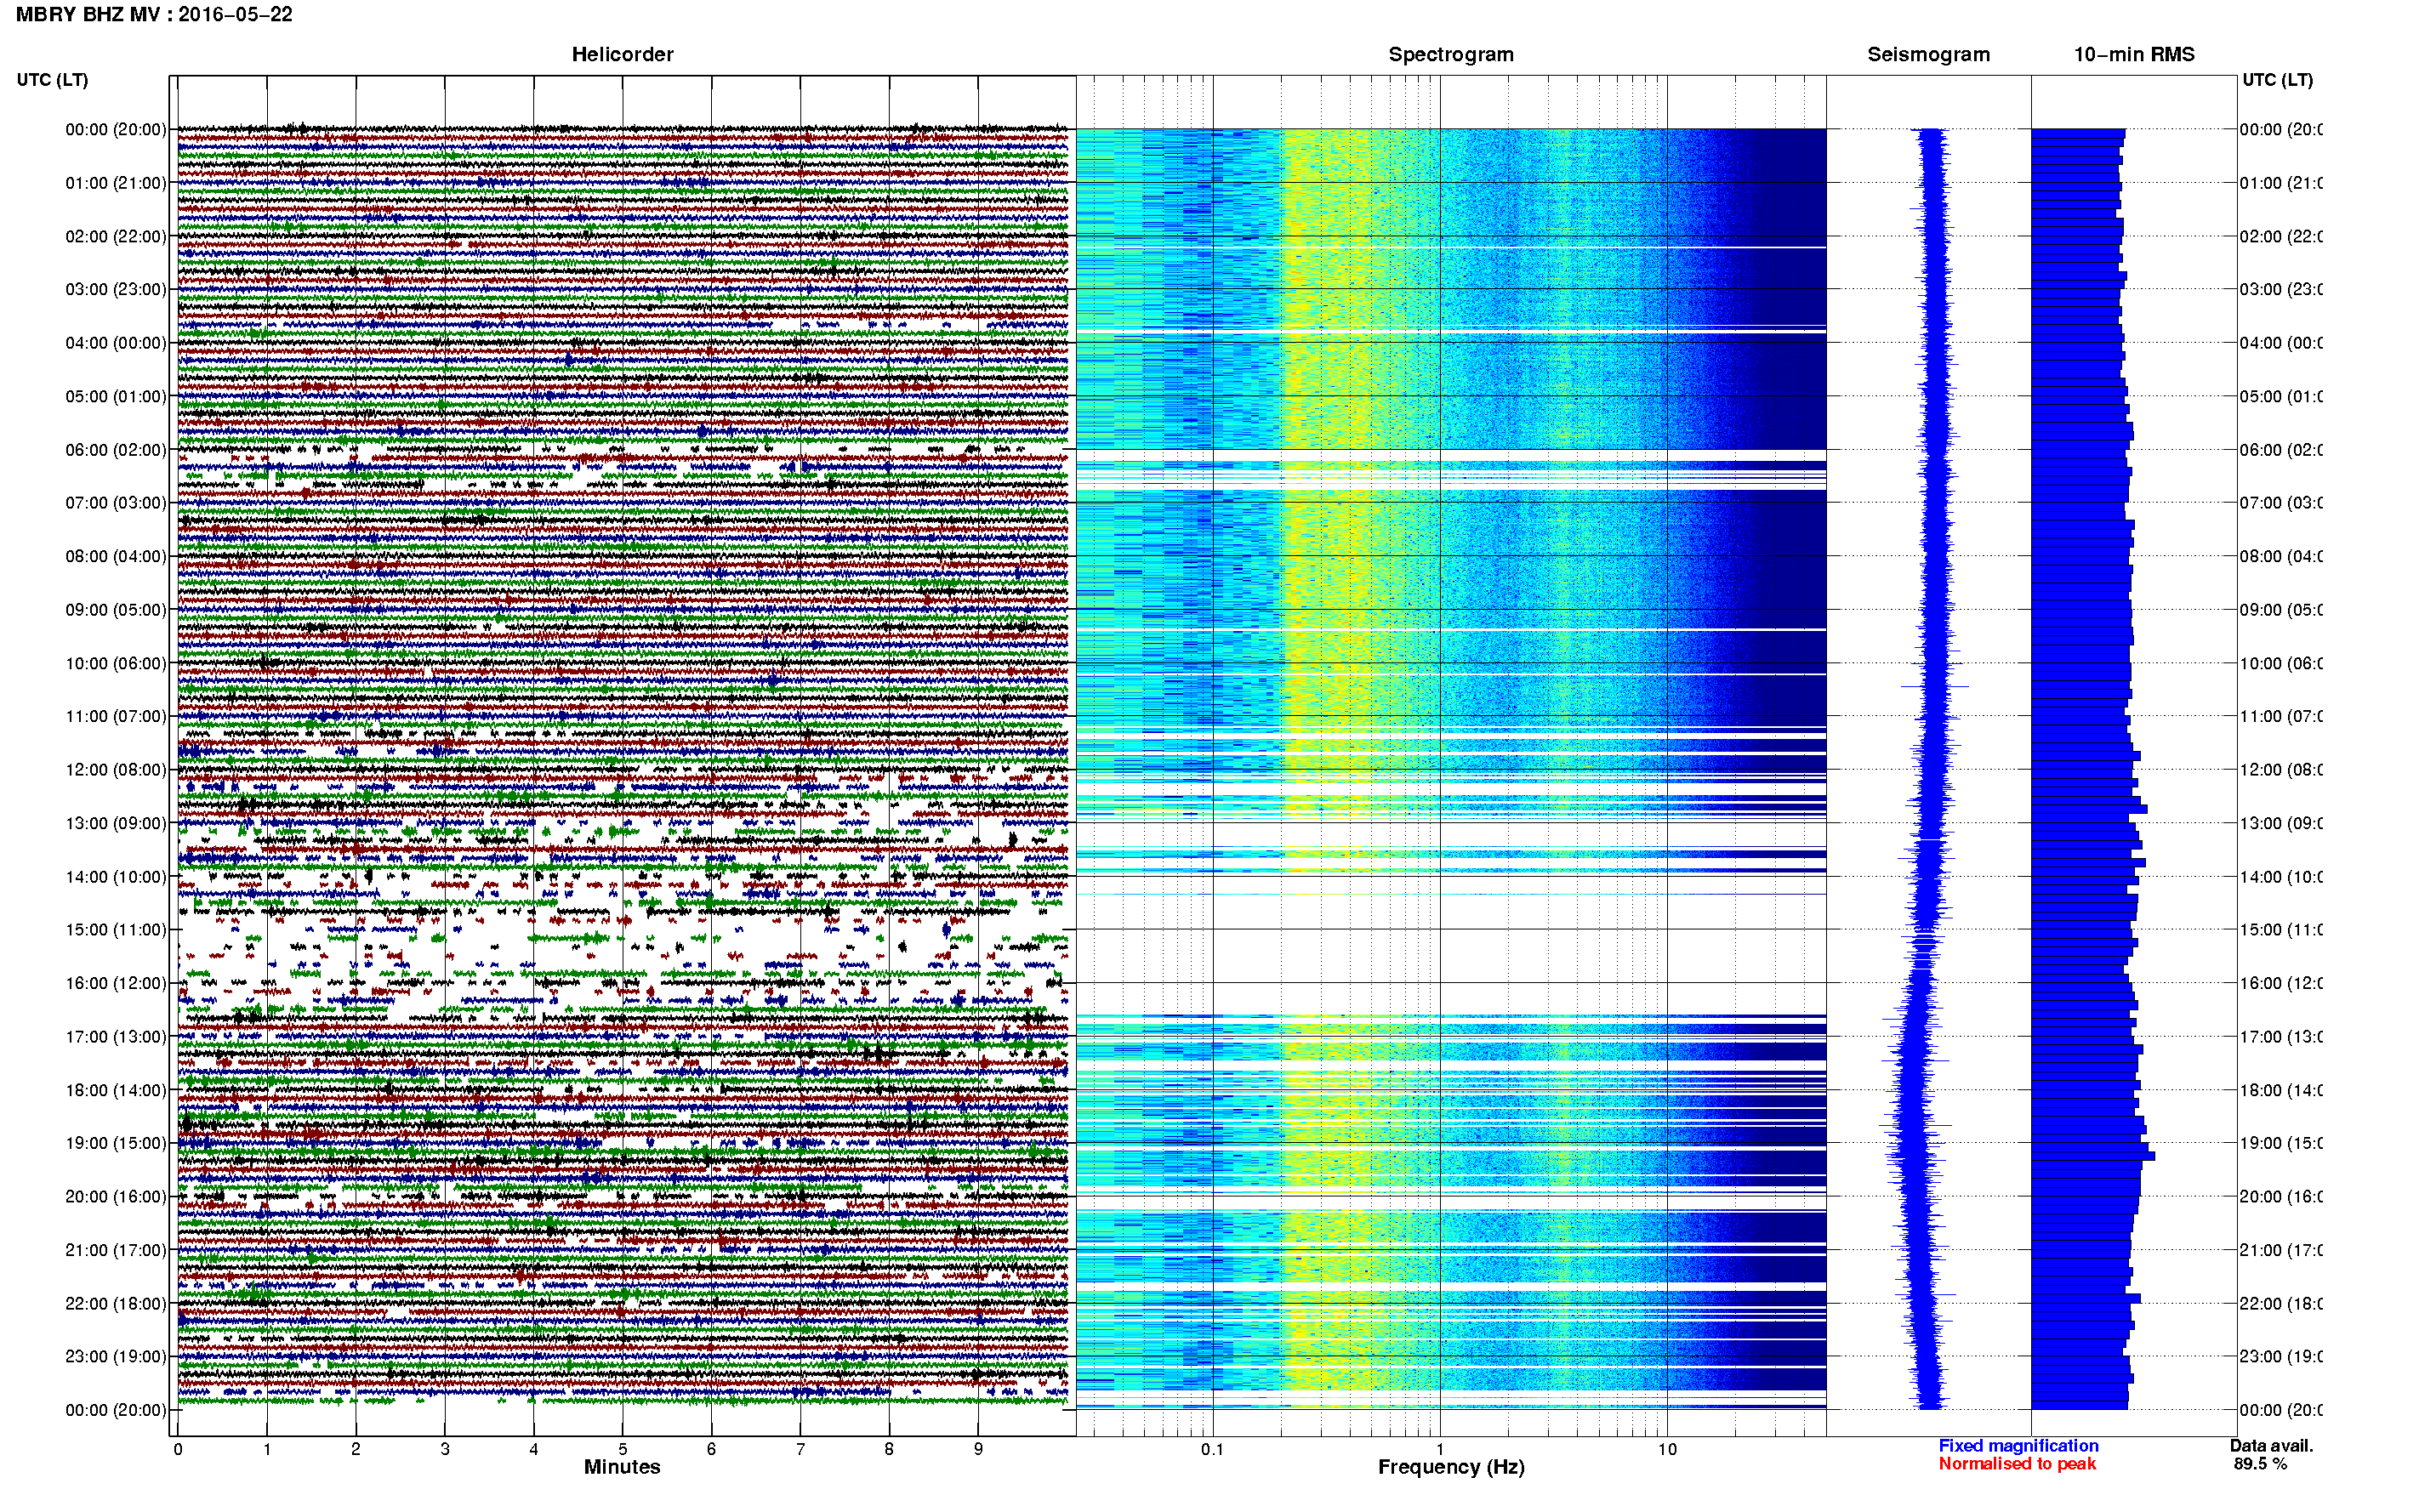Select the left time label '00:00 (20:00)' at top
The width and height of the screenshot is (2419, 1512).
[116, 129]
